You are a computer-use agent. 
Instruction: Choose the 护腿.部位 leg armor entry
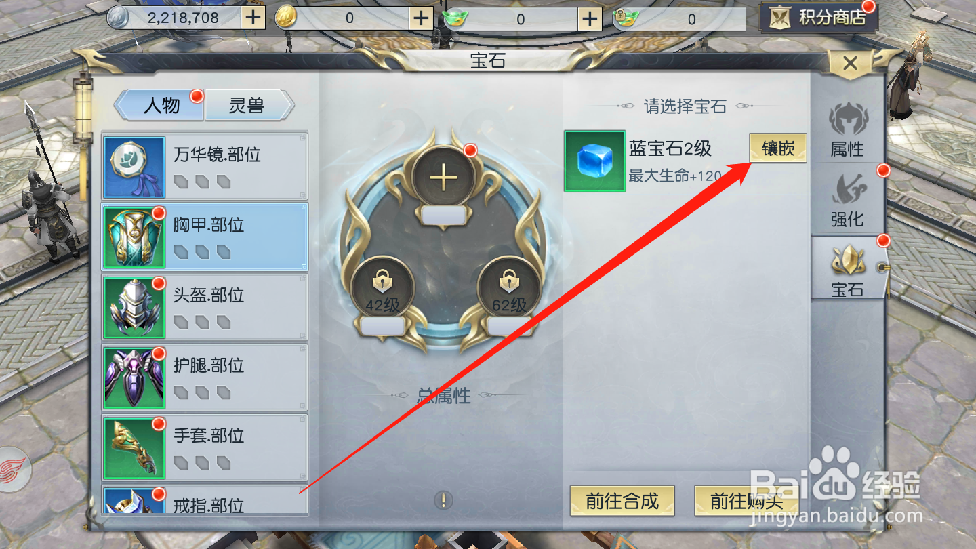click(204, 377)
